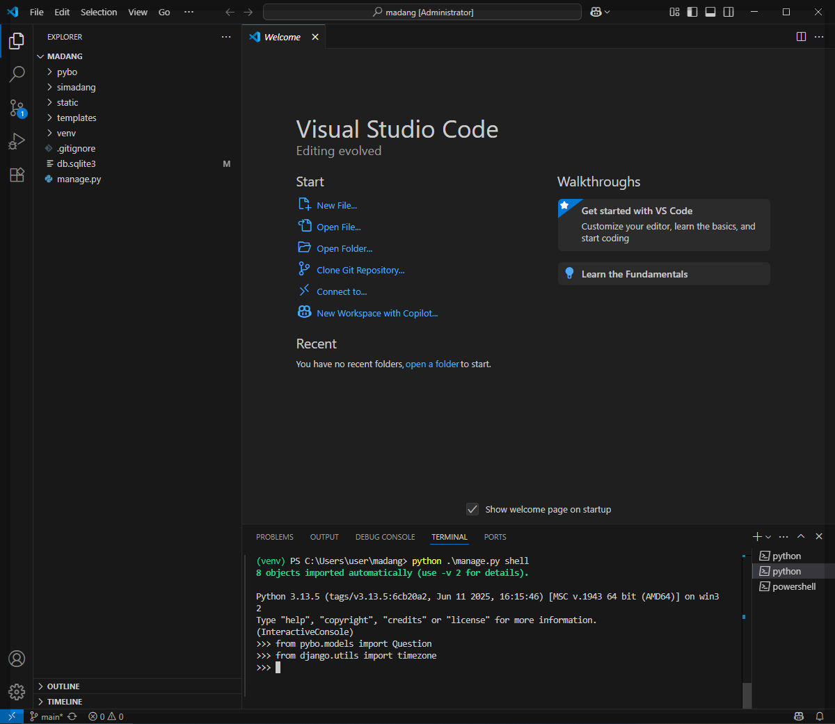Click Copilot status icon in status bar

799,716
